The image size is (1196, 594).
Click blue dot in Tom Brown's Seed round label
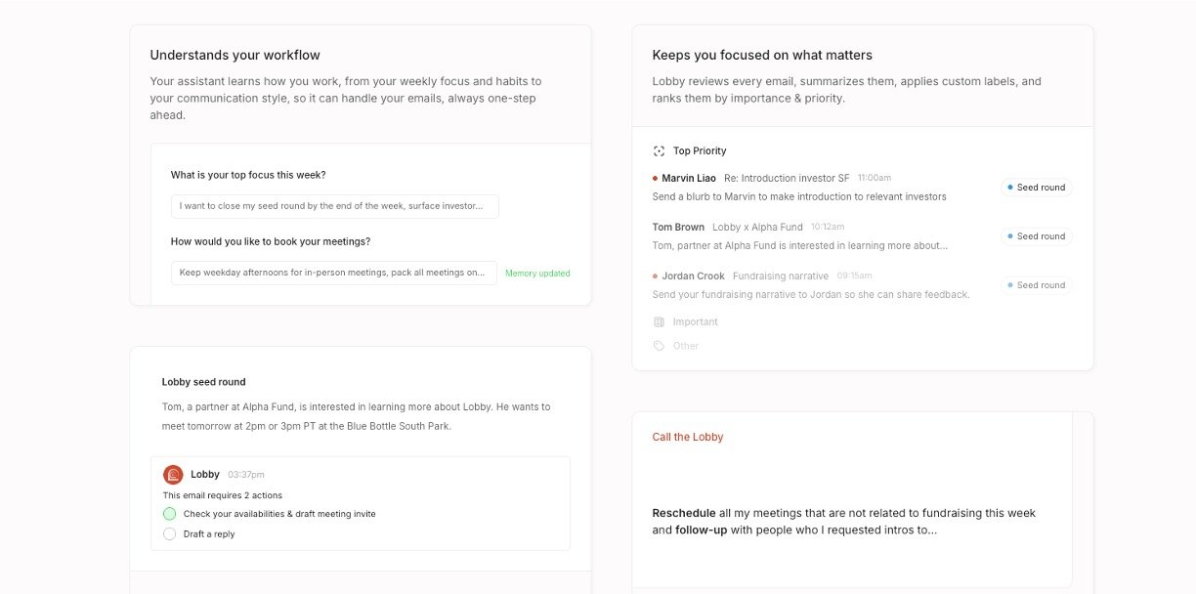(1009, 236)
